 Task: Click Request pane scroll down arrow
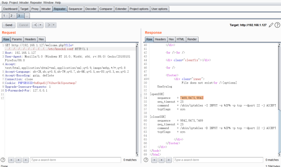pyautogui.click(x=137, y=155)
